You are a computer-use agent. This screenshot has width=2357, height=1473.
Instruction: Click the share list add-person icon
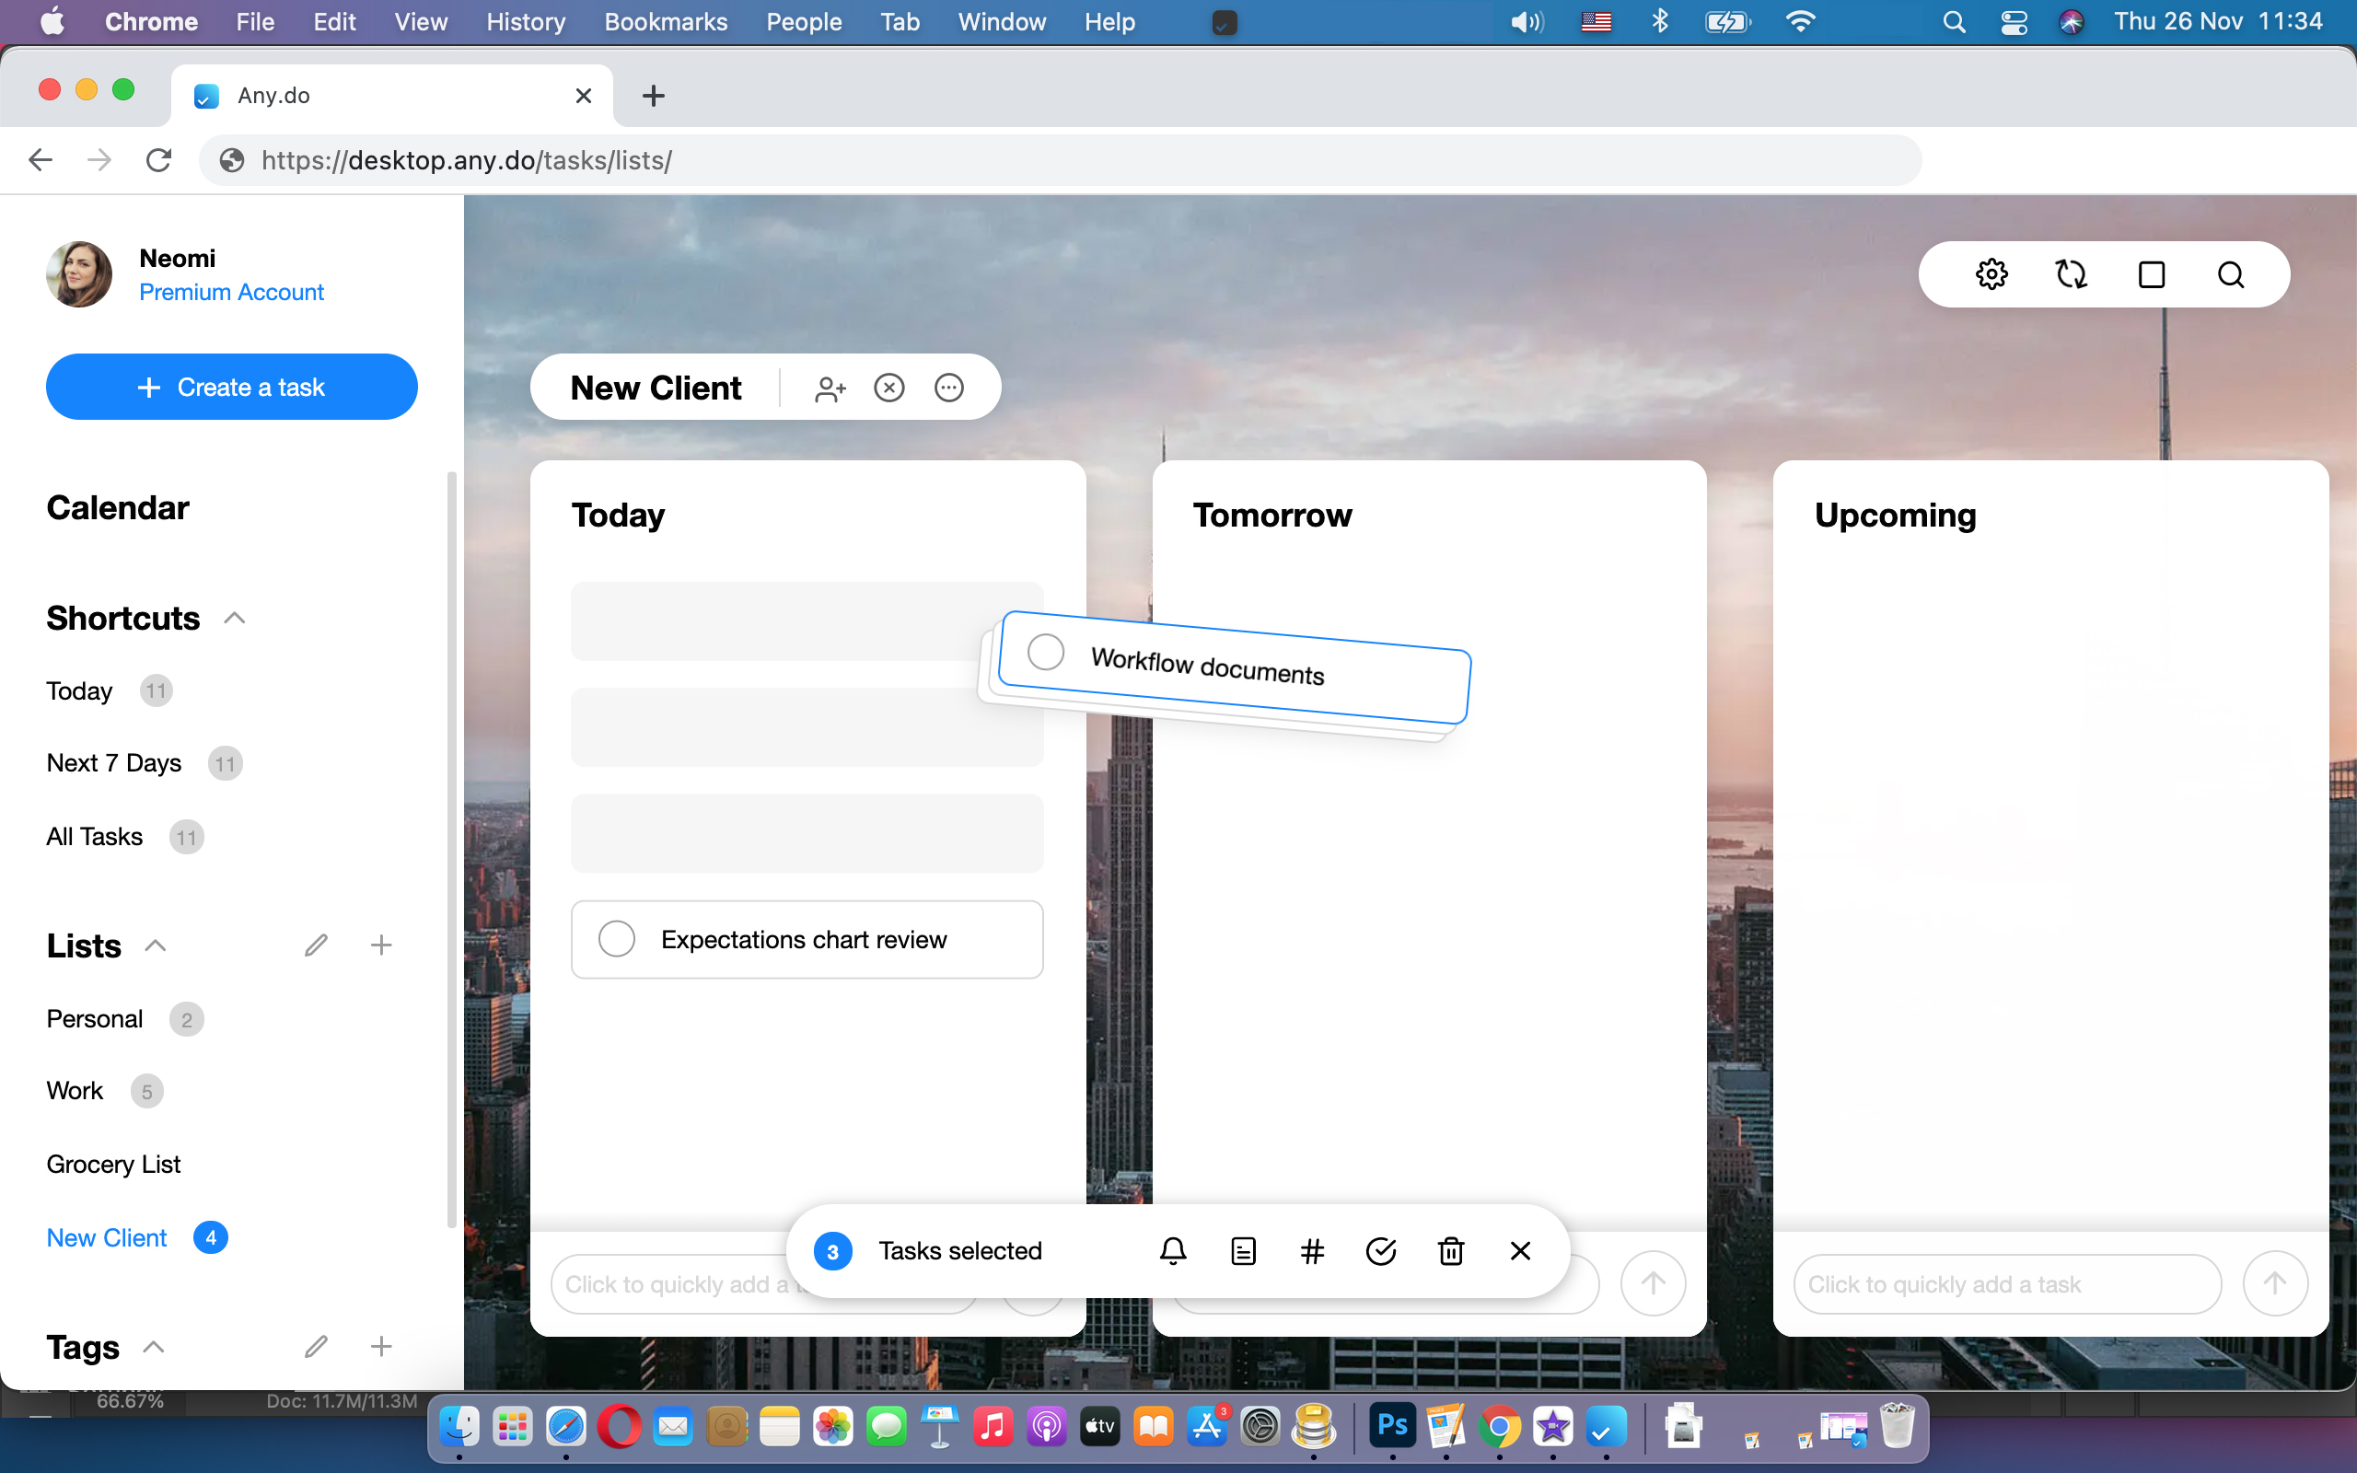click(x=830, y=388)
